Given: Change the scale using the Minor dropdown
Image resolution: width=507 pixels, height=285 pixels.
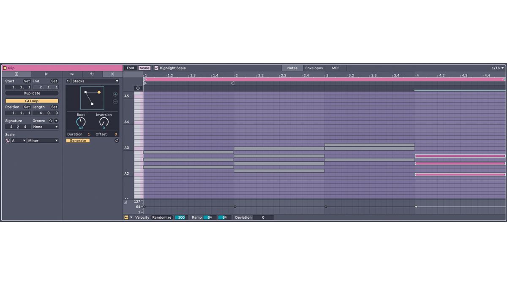Looking at the screenshot, I should [44, 140].
